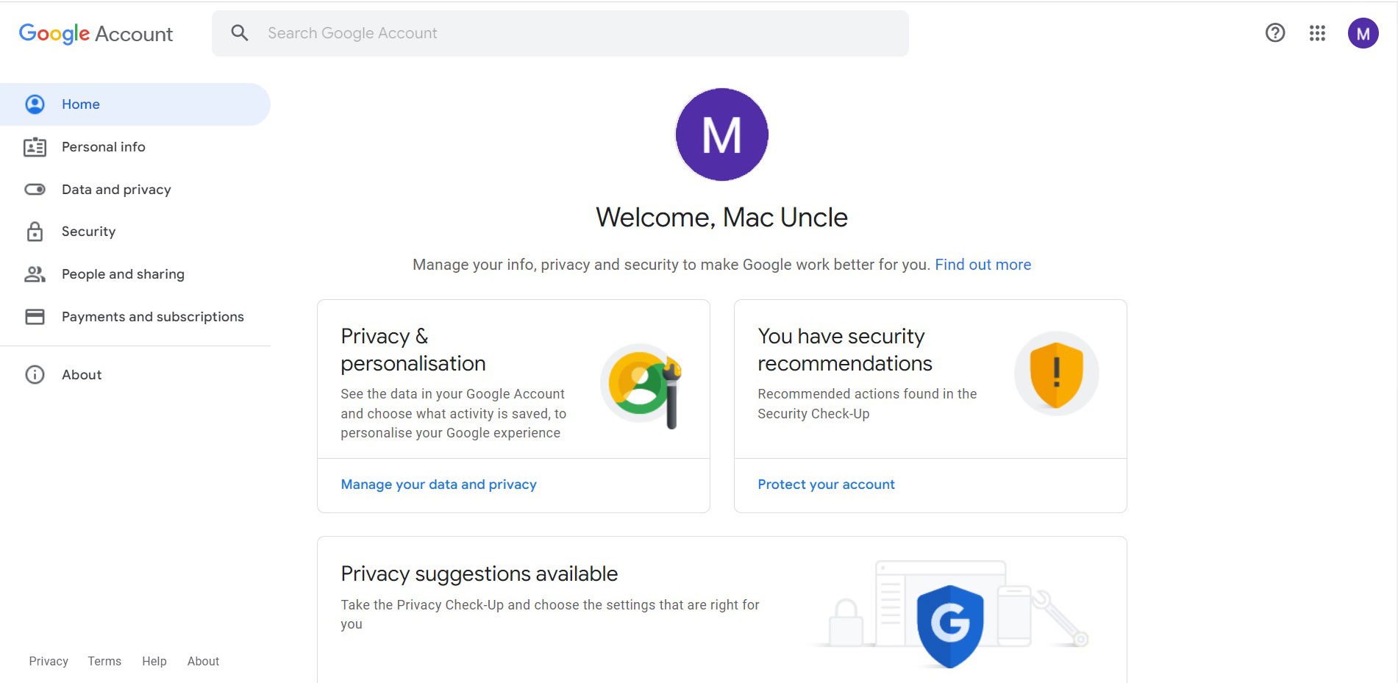Open Personal info section

103,147
